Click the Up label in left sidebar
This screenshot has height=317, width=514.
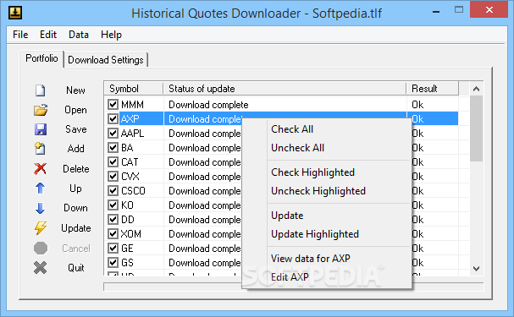click(x=75, y=189)
